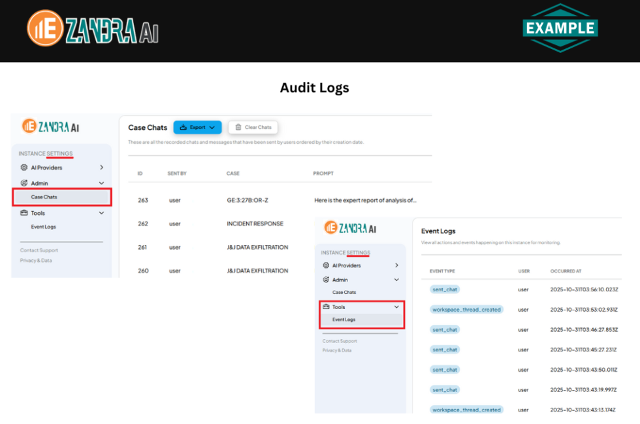This screenshot has height=424, width=640.
Task: Open Privacy & Data link in left sidebar
Action: pyautogui.click(x=36, y=261)
